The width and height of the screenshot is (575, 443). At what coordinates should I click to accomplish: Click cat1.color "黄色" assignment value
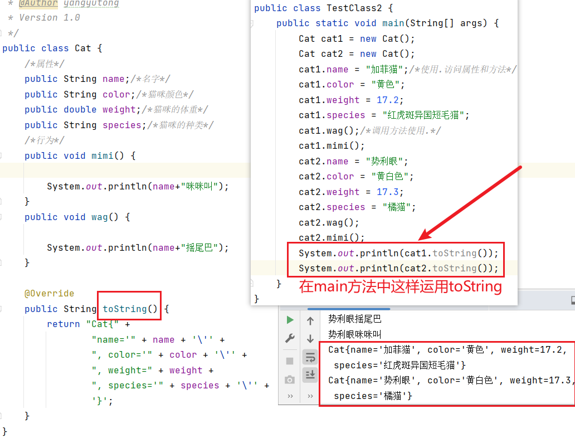click(x=384, y=84)
